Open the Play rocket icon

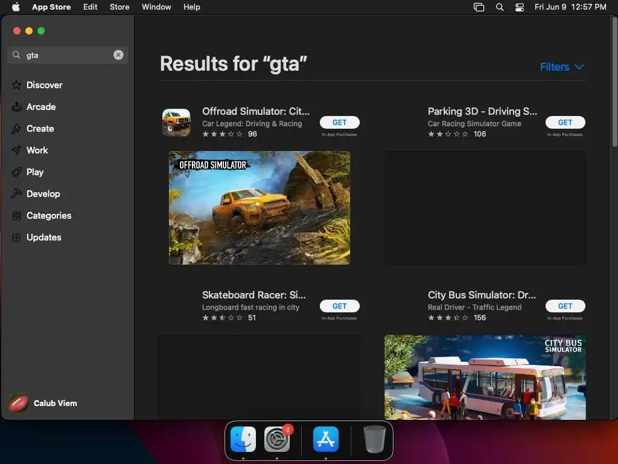pos(16,172)
